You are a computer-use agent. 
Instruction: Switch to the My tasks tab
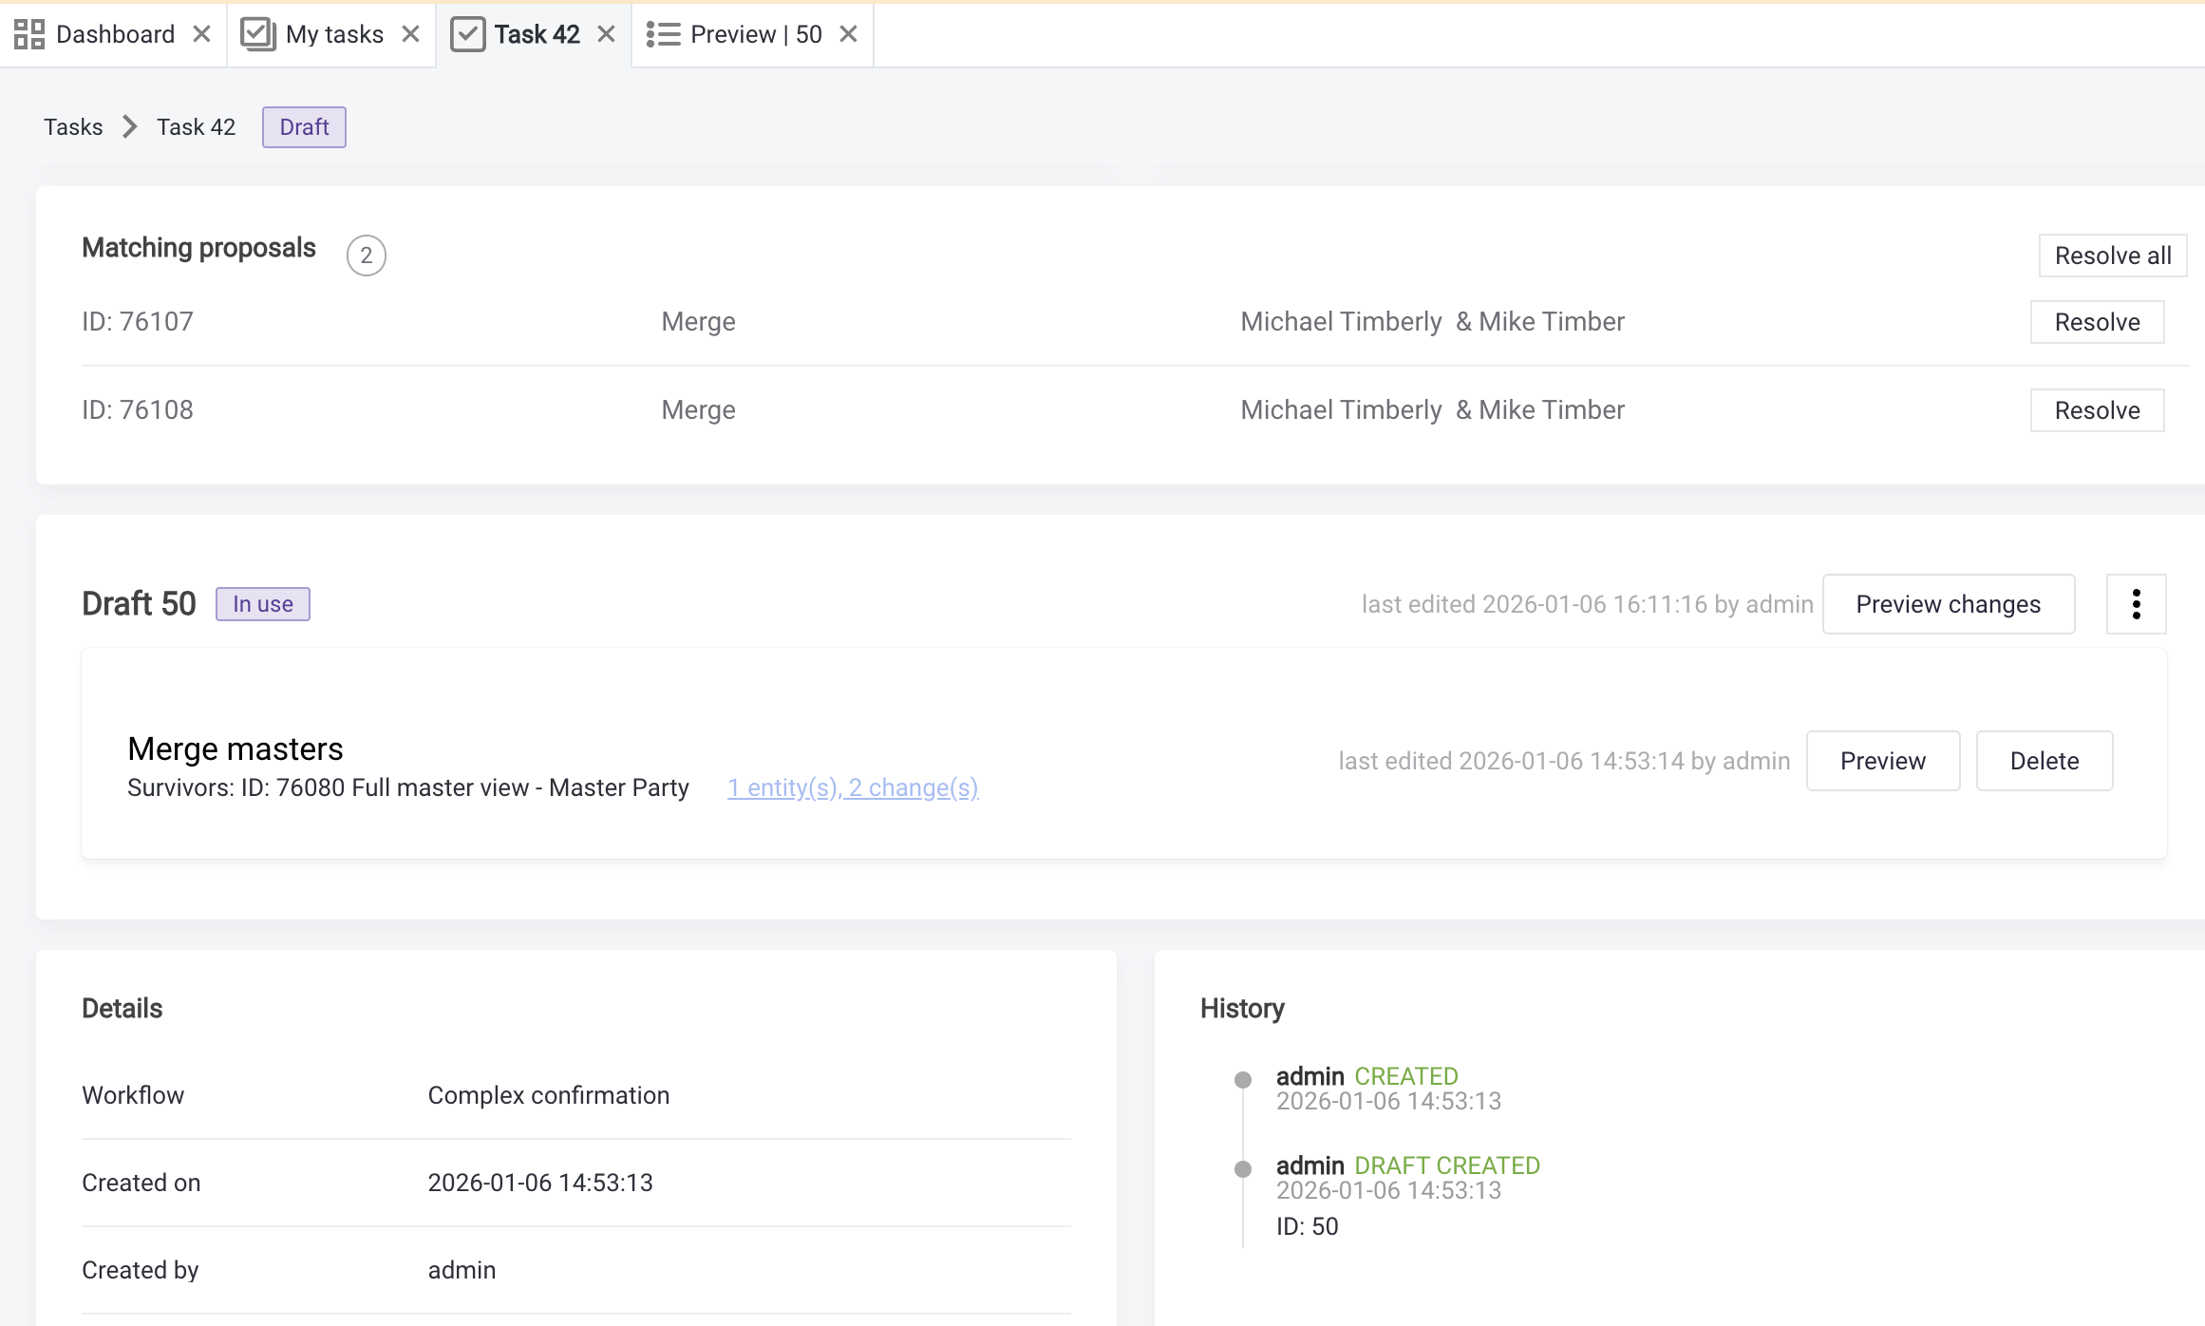pos(333,34)
